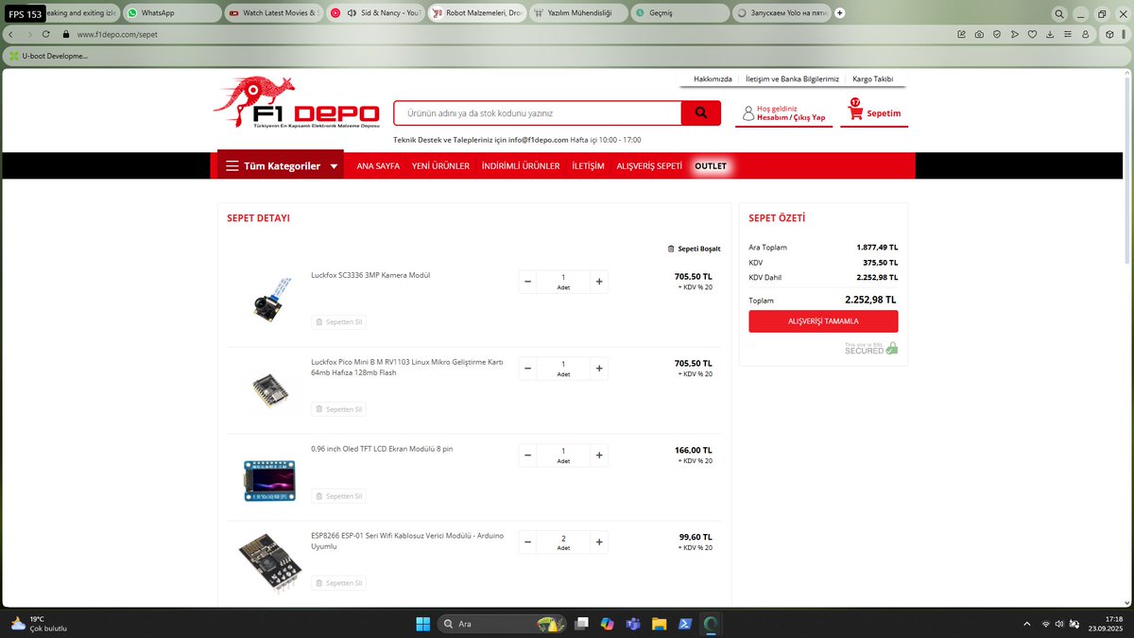Click the browser edit/note icon in address bar
This screenshot has height=638, width=1134.
pyautogui.click(x=961, y=34)
